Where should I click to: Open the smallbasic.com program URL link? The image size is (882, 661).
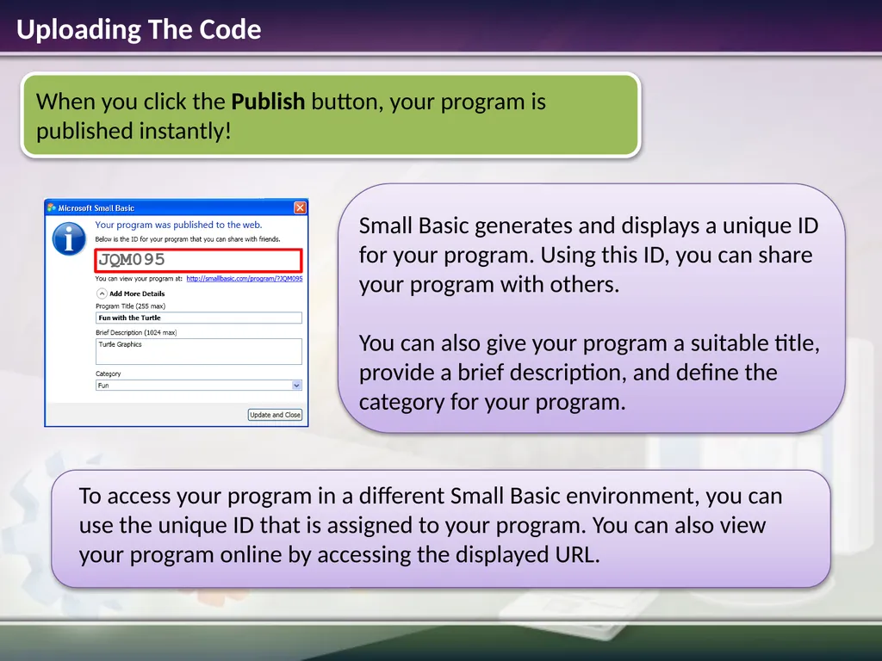tap(244, 279)
